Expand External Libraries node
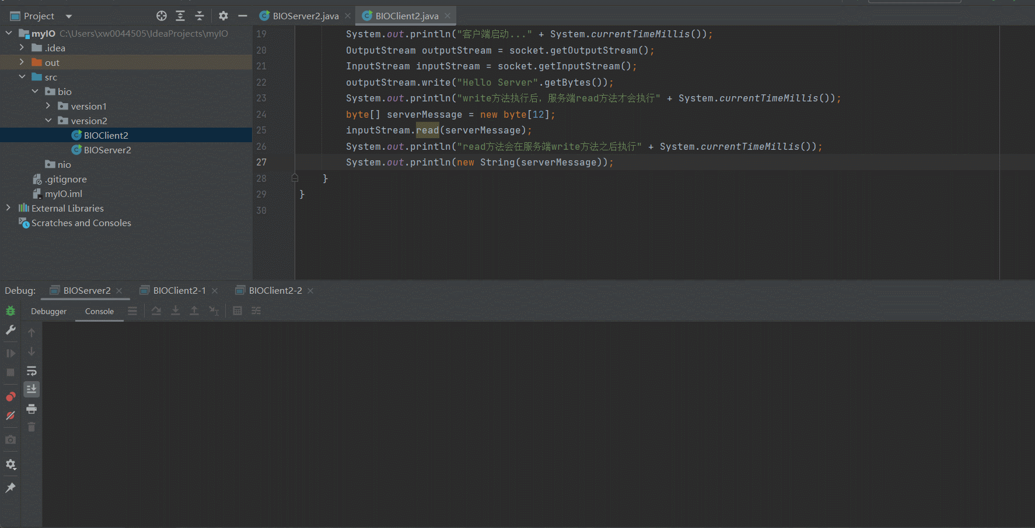The width and height of the screenshot is (1035, 528). click(x=8, y=208)
